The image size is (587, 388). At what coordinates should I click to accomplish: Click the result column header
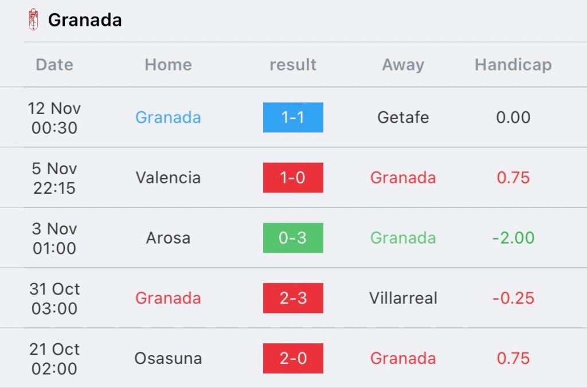pyautogui.click(x=293, y=65)
